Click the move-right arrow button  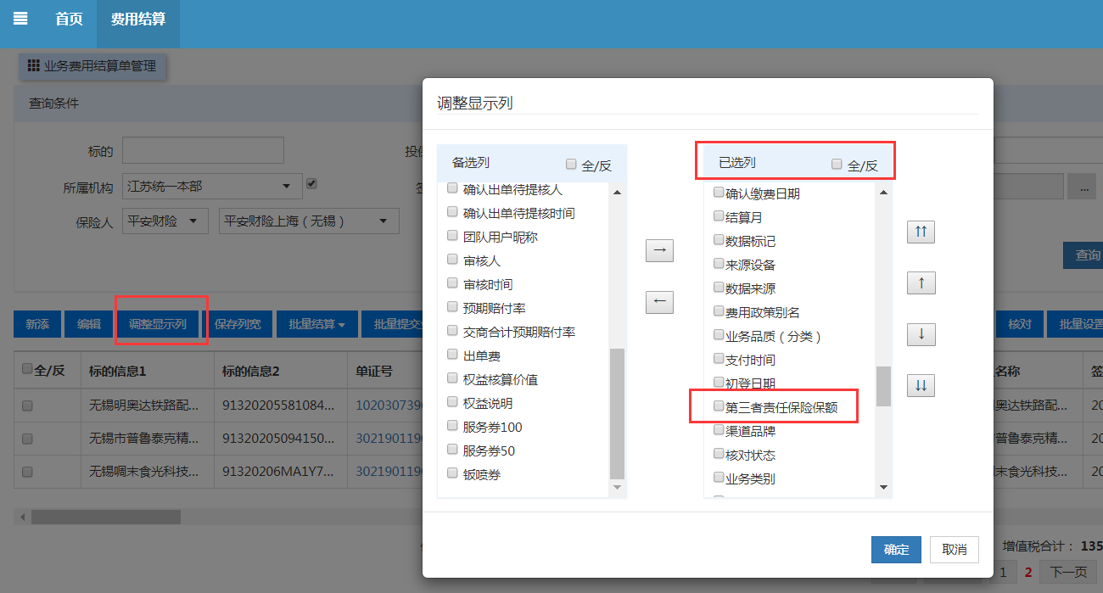659,250
